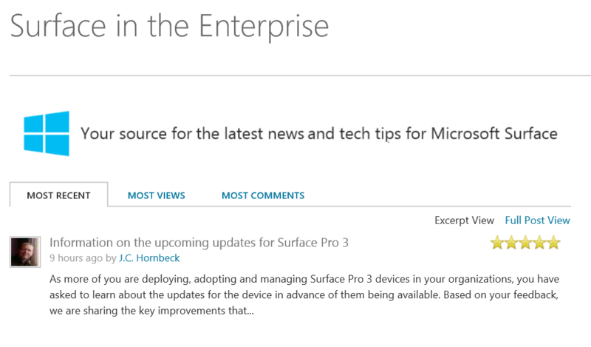Click the "9 hours ago" timestamp
The height and width of the screenshot is (347, 591).
pos(76,258)
